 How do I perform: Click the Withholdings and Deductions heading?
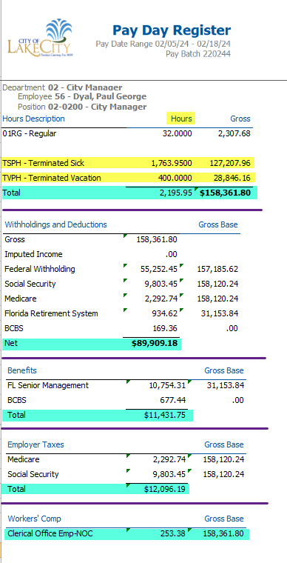pyautogui.click(x=55, y=224)
